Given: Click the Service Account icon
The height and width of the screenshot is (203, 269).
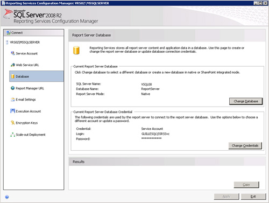Looking at the screenshot, I should 12,53.
